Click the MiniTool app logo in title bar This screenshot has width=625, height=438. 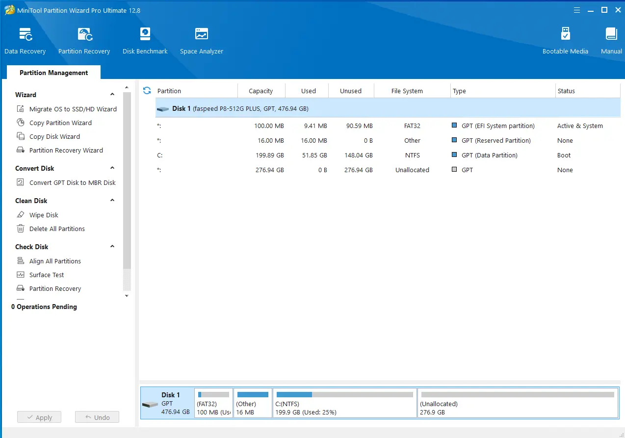click(x=9, y=10)
